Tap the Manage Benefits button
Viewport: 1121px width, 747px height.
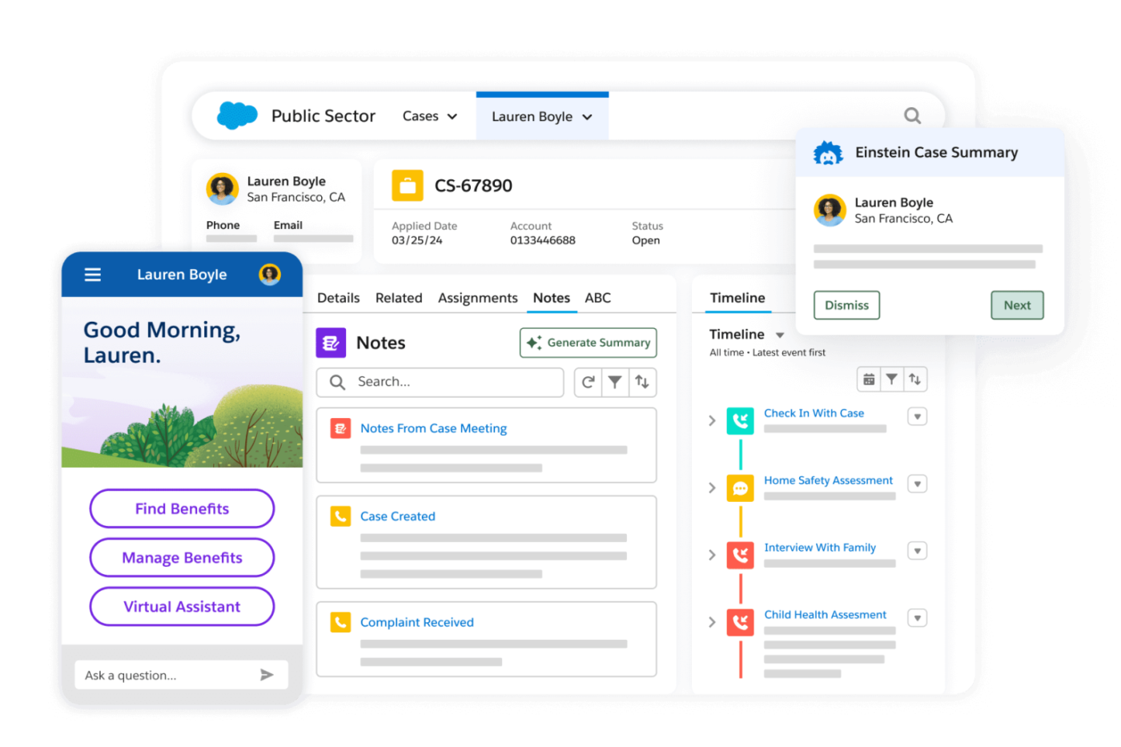point(182,557)
